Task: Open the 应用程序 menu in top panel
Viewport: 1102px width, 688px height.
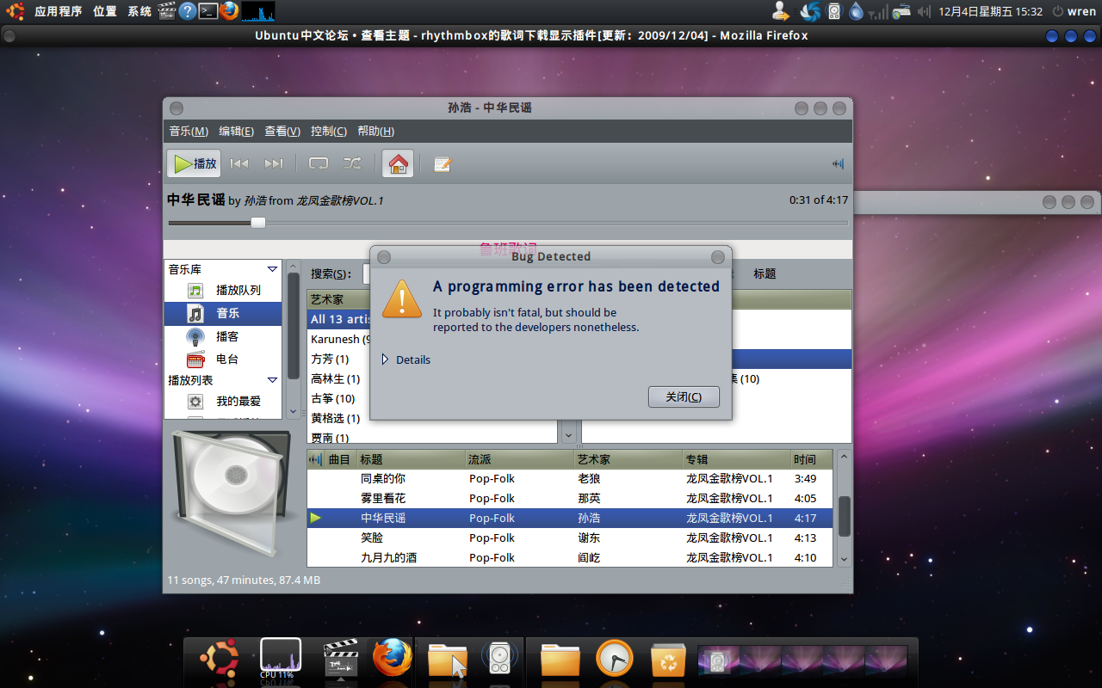Action: 59,11
